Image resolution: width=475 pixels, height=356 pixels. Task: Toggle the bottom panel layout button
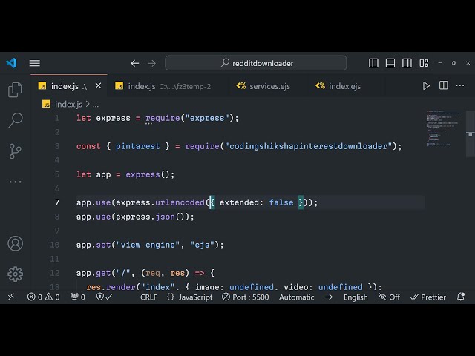pyautogui.click(x=390, y=63)
